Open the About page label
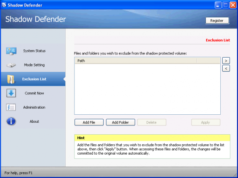The height and width of the screenshot is (178, 238). pyautogui.click(x=34, y=122)
